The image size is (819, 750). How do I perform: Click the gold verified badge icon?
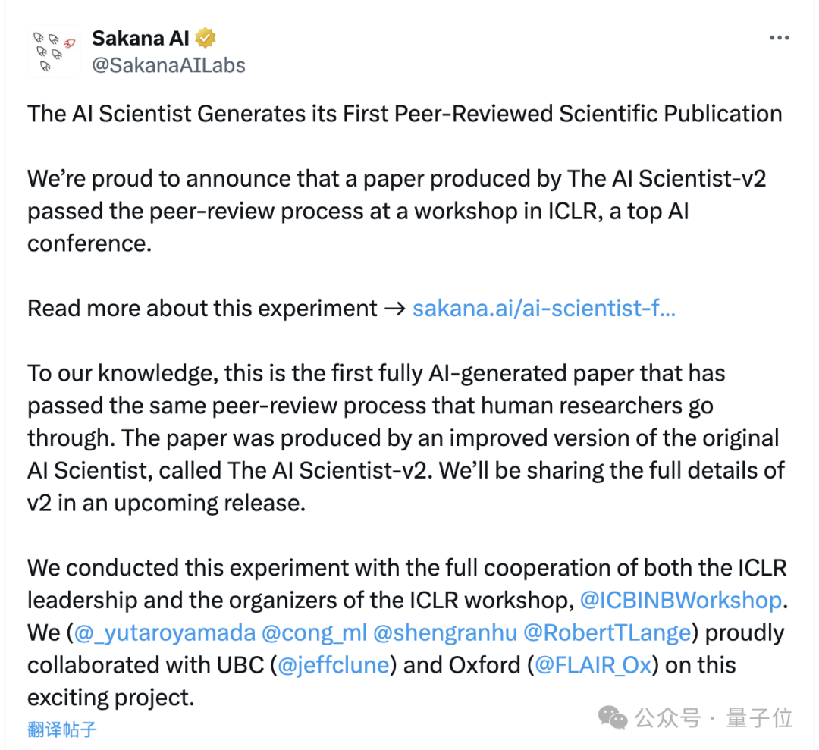pos(206,38)
